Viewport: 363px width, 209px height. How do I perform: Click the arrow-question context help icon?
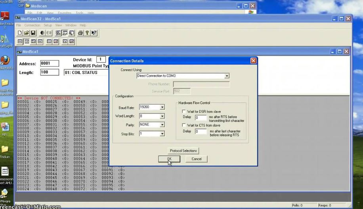point(94,33)
